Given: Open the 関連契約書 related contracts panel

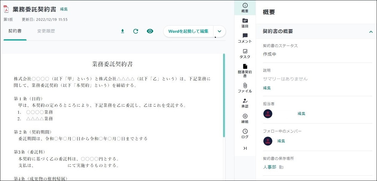Looking at the screenshot, I should point(245,70).
